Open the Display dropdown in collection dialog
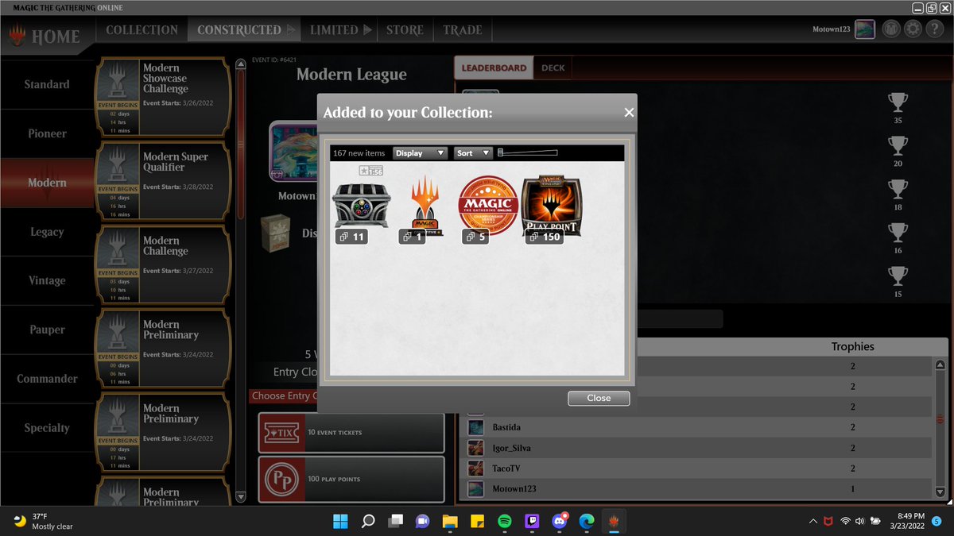The height and width of the screenshot is (536, 954). tap(421, 153)
